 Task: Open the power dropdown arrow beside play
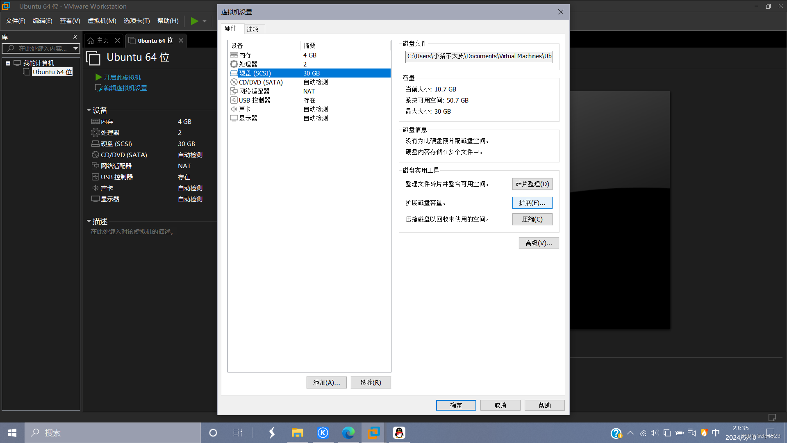coord(205,21)
